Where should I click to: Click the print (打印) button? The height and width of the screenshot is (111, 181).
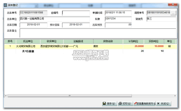[x=125, y=104]
